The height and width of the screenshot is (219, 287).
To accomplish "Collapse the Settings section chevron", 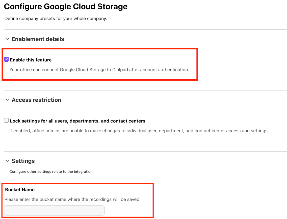I will click(x=7, y=161).
